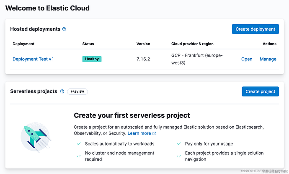Click the Deployment column header

pos(23,44)
